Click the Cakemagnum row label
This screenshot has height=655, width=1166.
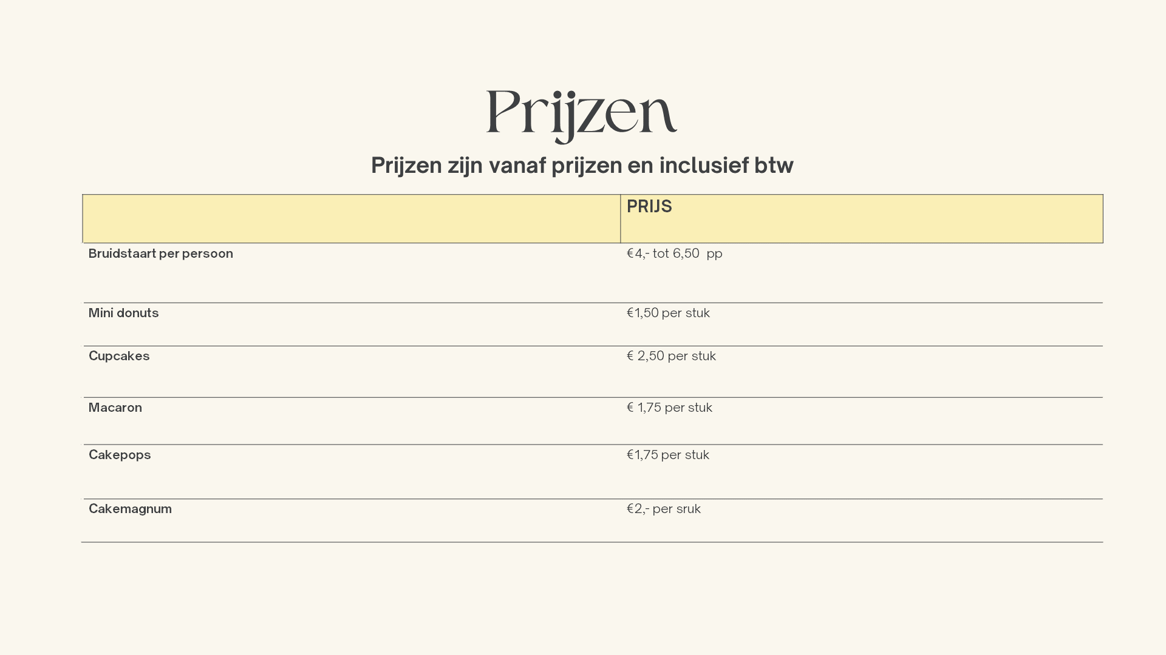[130, 509]
